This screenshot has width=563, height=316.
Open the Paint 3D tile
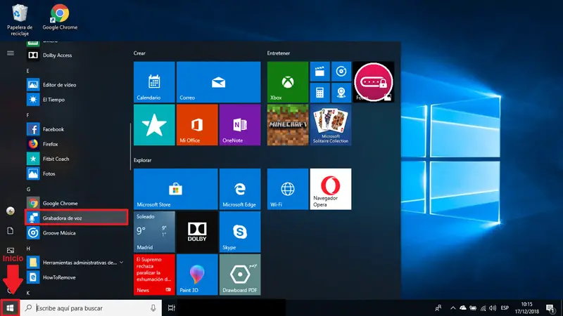coord(197,275)
